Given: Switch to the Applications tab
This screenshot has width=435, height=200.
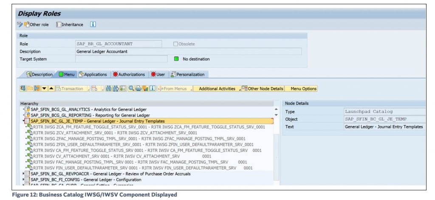Looking at the screenshot, I should [x=93, y=75].
